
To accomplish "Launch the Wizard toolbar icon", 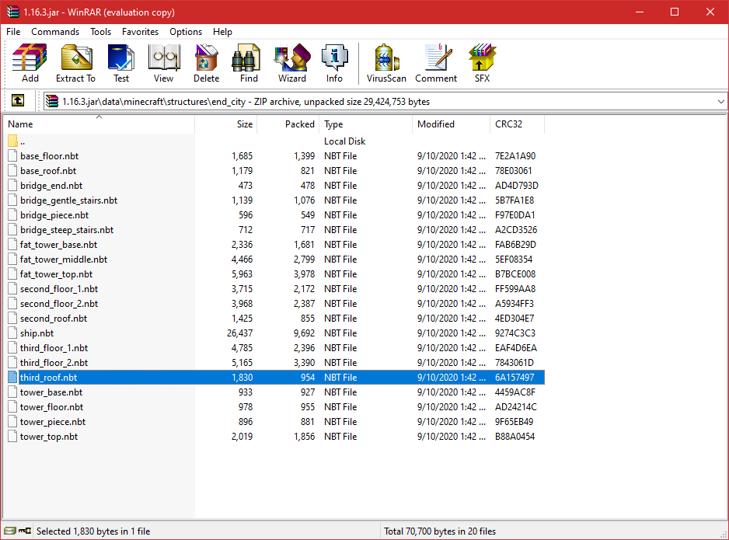I will click(292, 63).
